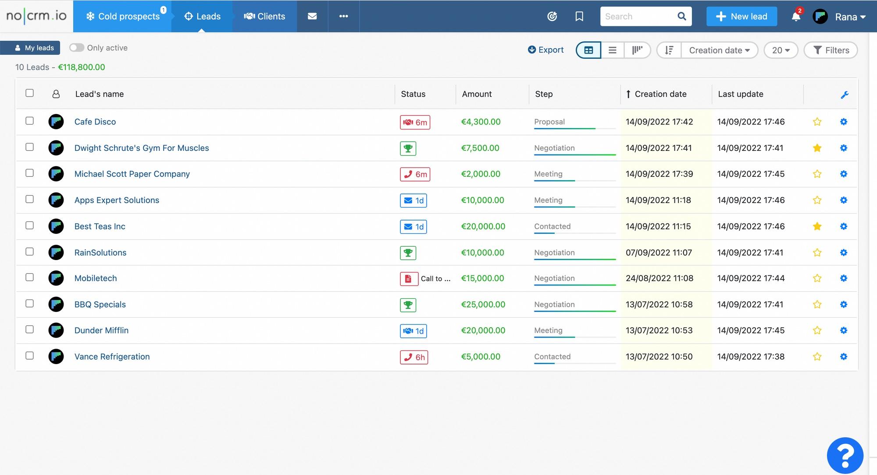Click the settings gear icon for Cafe Disco
The image size is (877, 475).
click(844, 121)
